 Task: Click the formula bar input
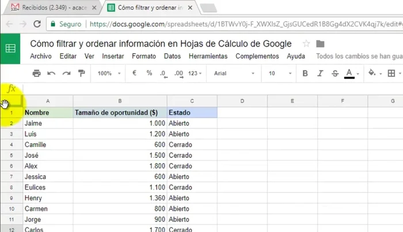click(213, 88)
